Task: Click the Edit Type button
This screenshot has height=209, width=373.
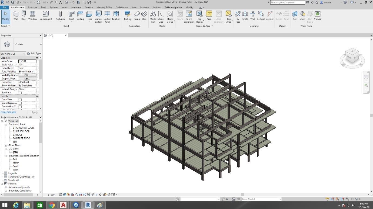Action: tap(34, 54)
